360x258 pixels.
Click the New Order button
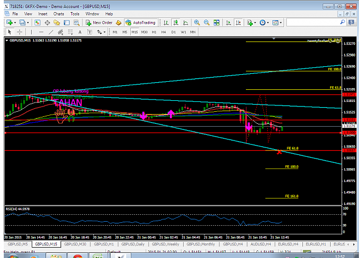[99, 22]
